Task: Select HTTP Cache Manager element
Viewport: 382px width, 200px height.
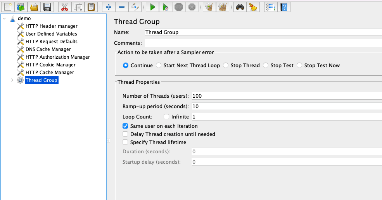Action: [50, 73]
